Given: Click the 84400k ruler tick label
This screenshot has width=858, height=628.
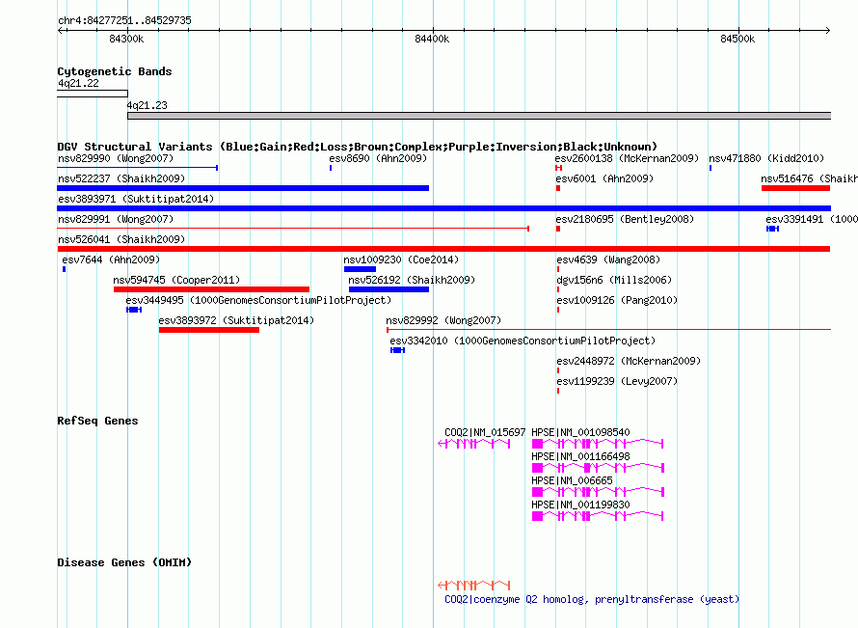Looking at the screenshot, I should coord(432,39).
